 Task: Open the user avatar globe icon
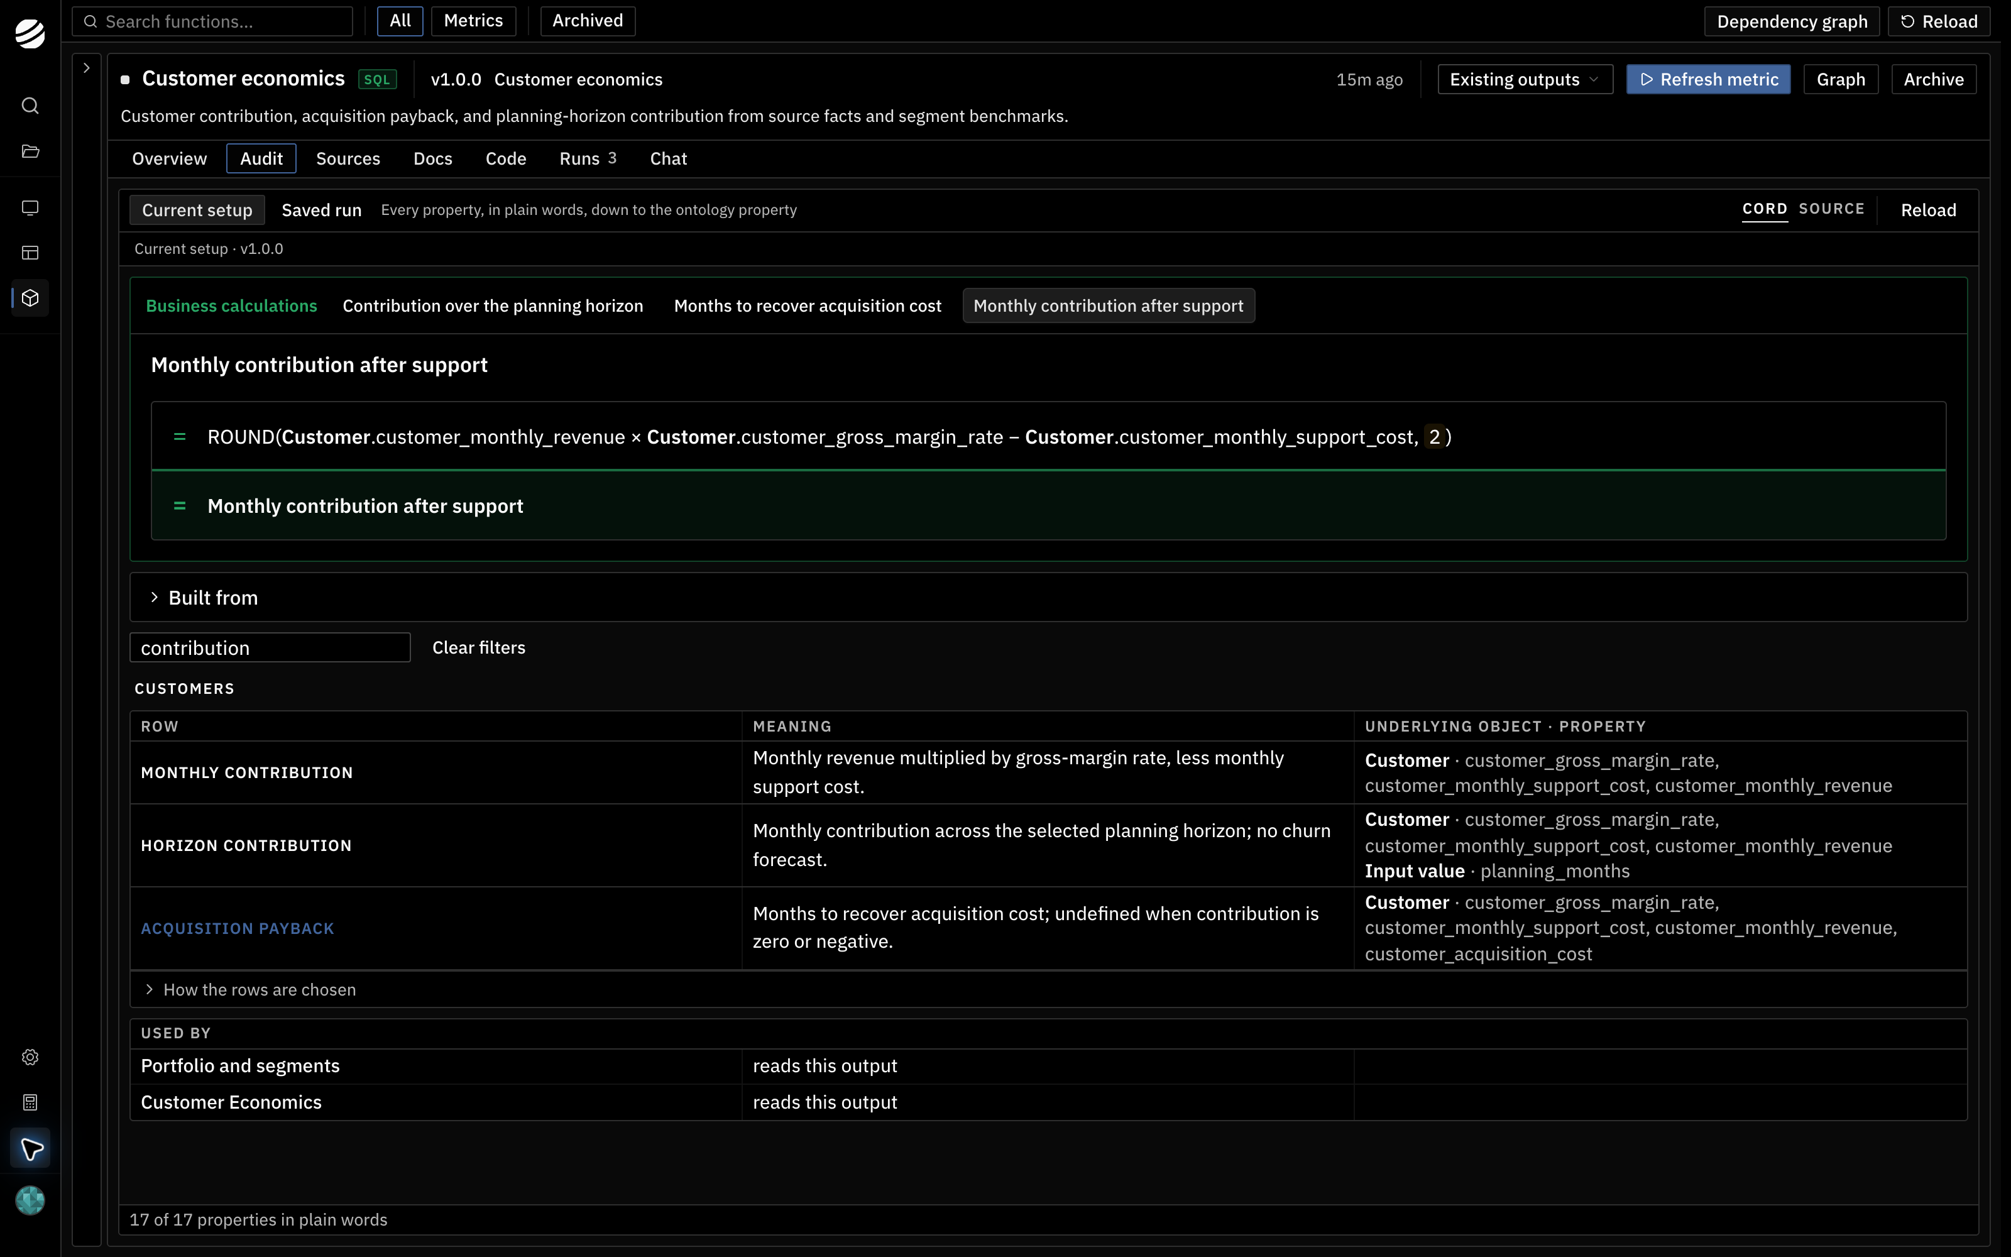pyautogui.click(x=30, y=1200)
